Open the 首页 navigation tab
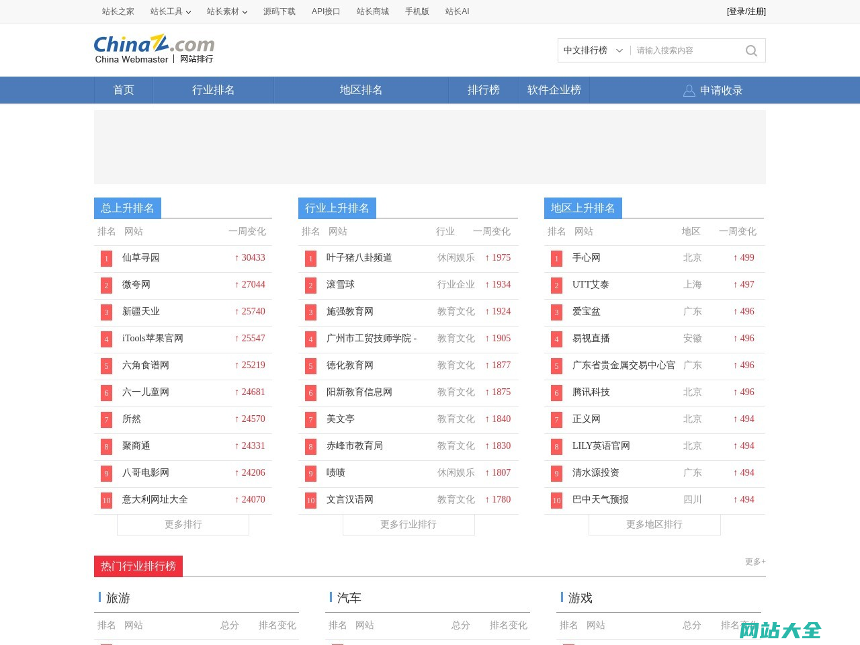The height and width of the screenshot is (645, 860). (x=124, y=90)
